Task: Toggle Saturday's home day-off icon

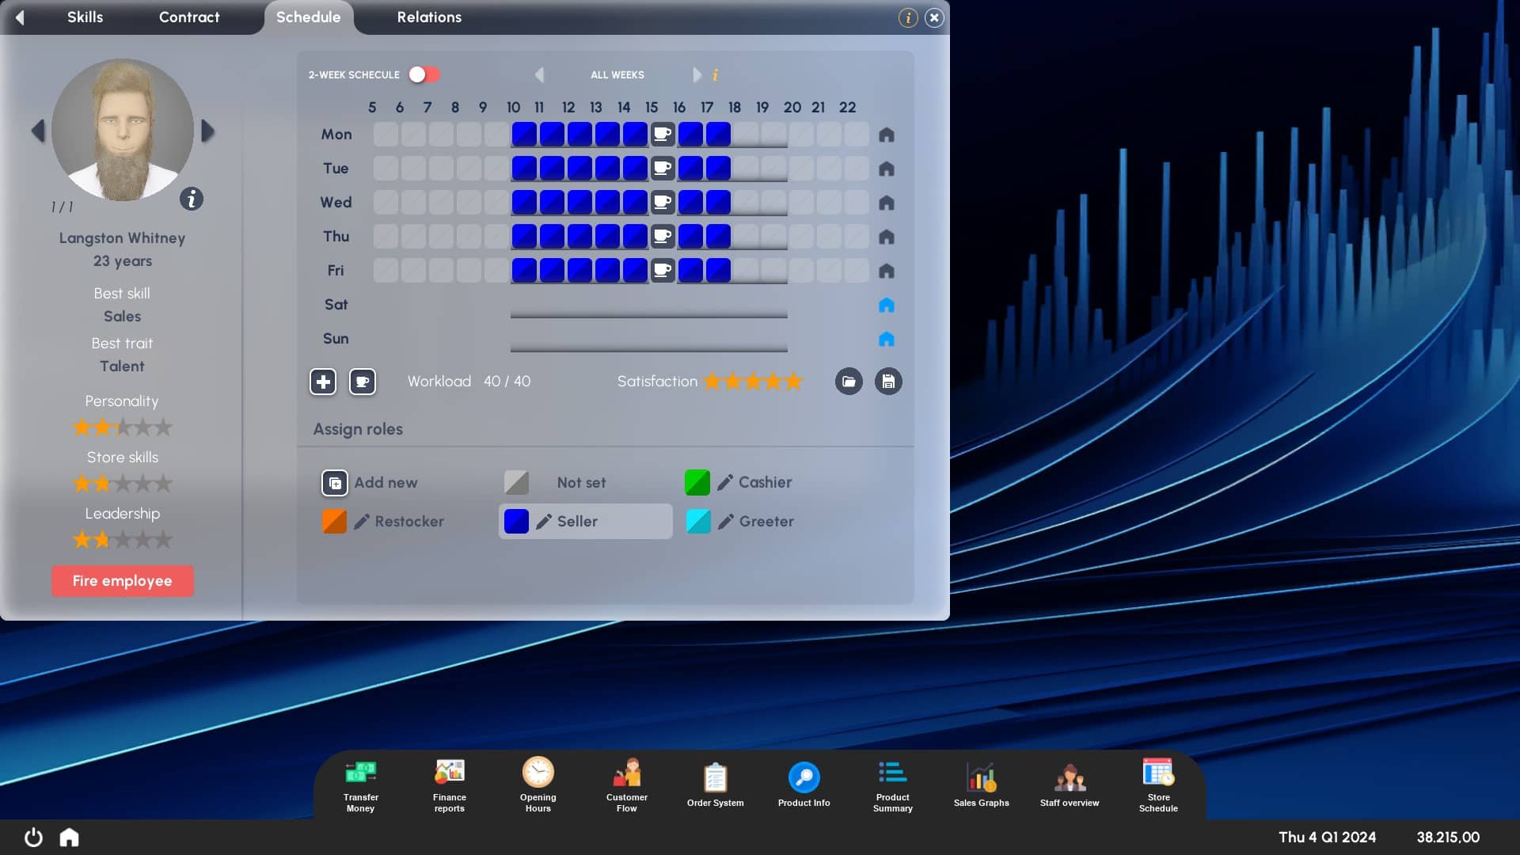Action: [887, 305]
